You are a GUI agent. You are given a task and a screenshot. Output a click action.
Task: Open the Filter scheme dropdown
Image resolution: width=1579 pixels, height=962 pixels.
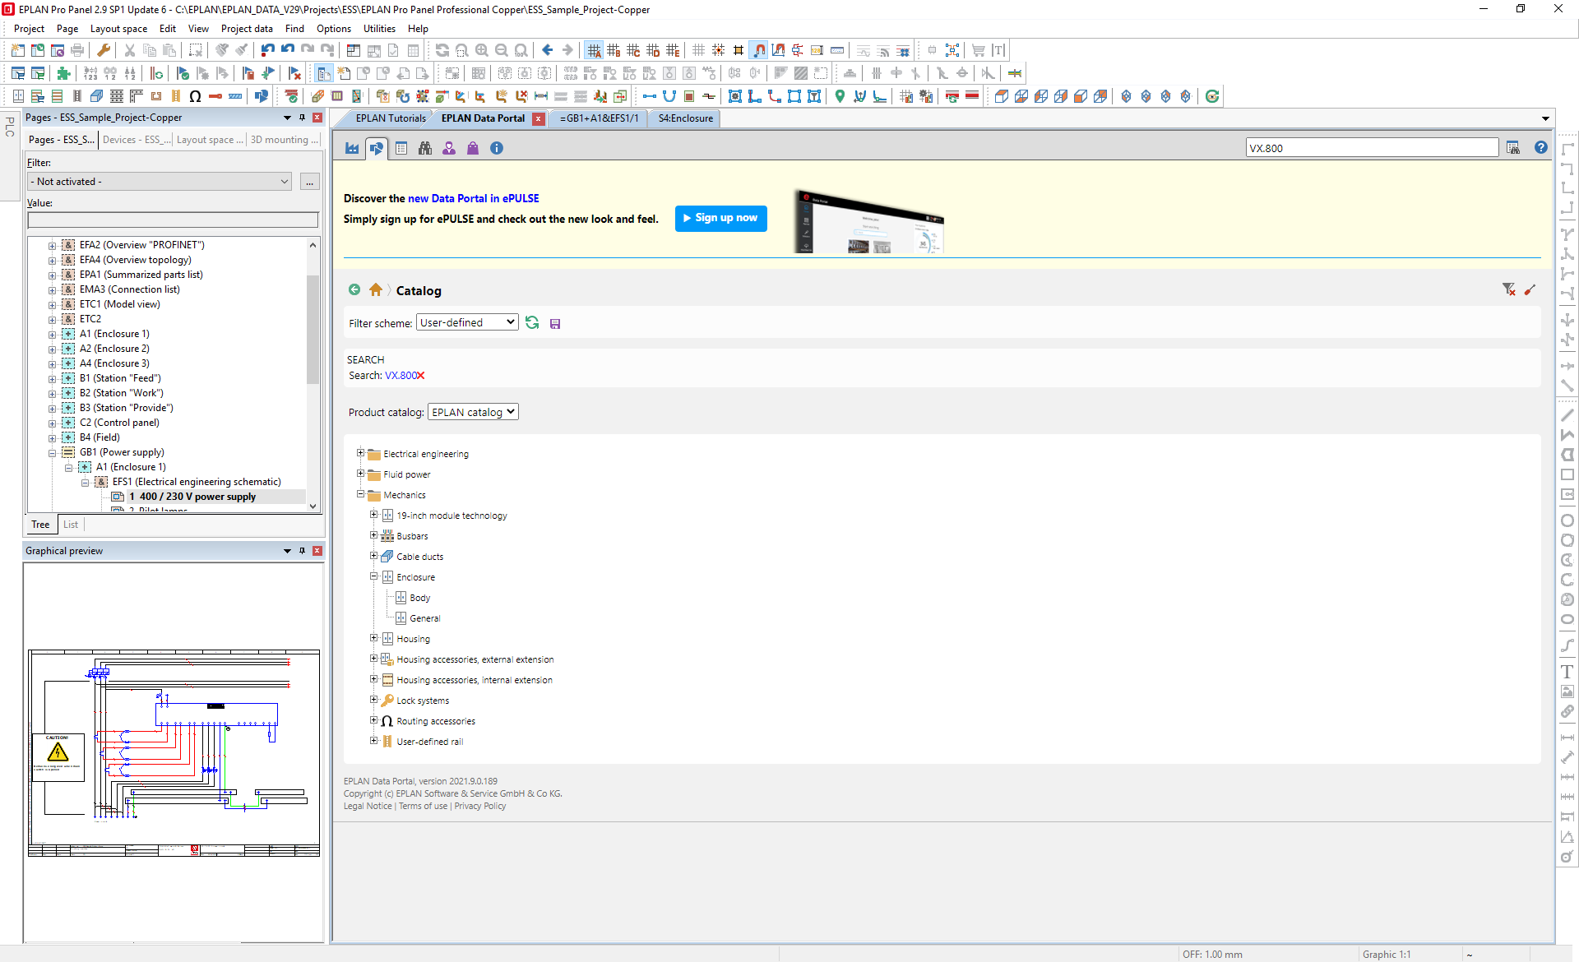[467, 322]
